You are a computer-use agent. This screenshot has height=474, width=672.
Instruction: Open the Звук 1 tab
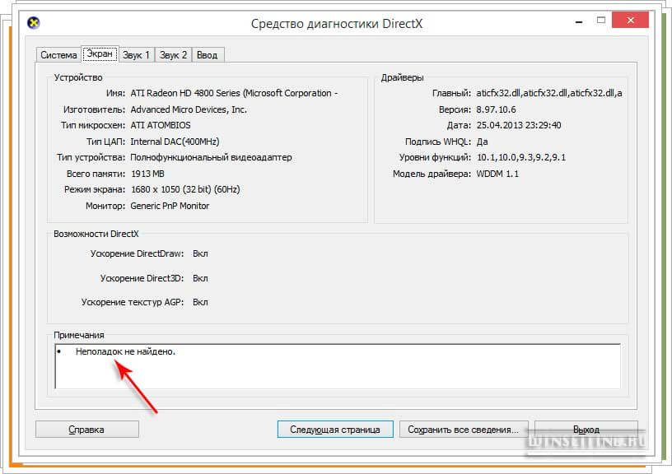[136, 55]
